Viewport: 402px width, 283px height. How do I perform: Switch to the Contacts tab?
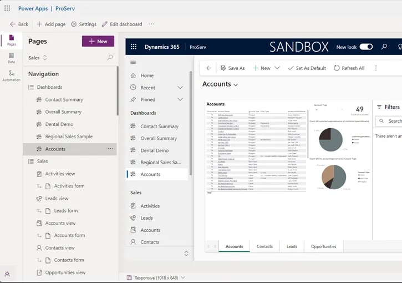click(264, 246)
